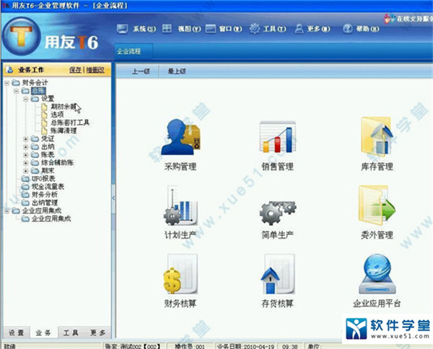
Task: Open the 库存管理 inventory icon
Action: 377,136
